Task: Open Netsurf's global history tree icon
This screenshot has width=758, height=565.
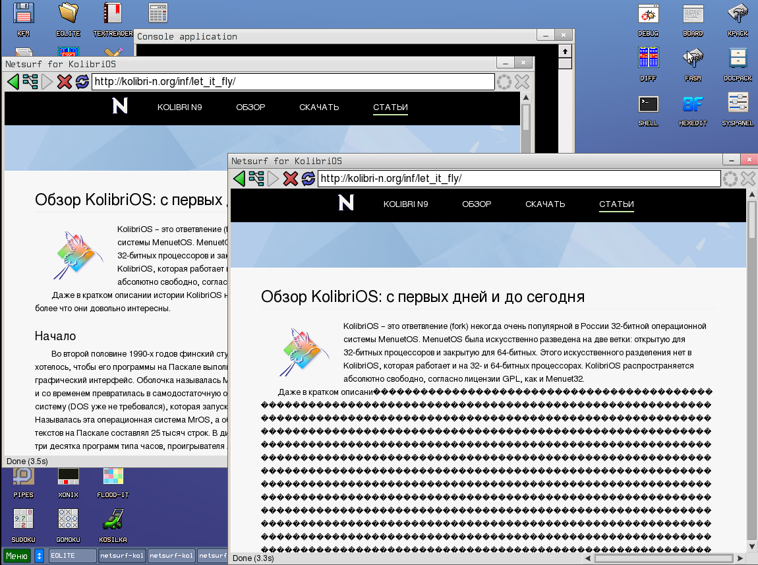Action: 257,178
